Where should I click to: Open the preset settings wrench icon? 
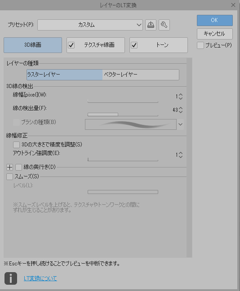click(x=164, y=25)
